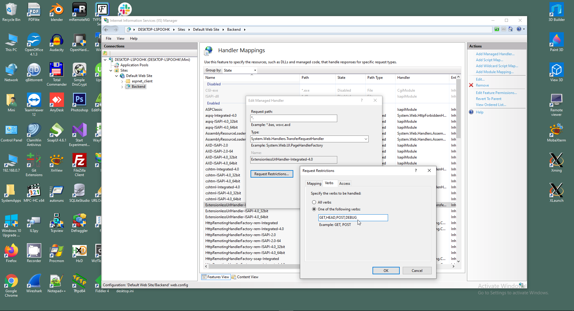
Task: Open the Help icon in IIS toolbar
Action: pyautogui.click(x=519, y=29)
